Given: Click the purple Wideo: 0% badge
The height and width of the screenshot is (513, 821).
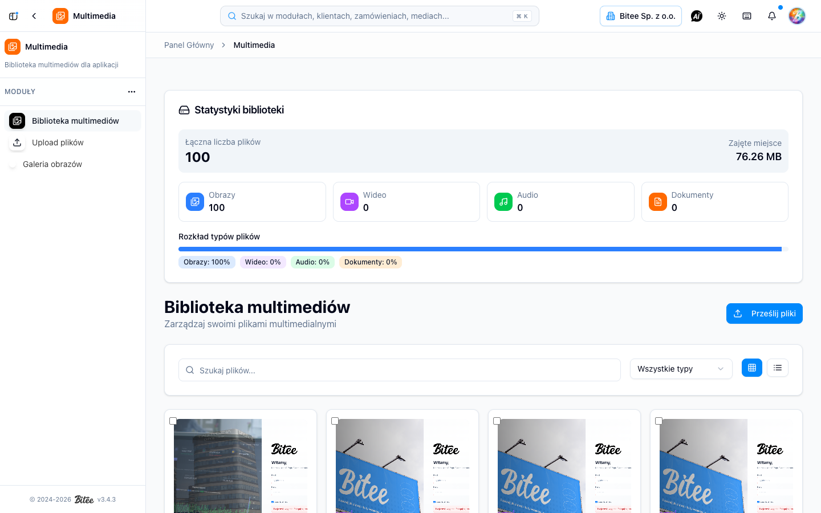Looking at the screenshot, I should 263,262.
